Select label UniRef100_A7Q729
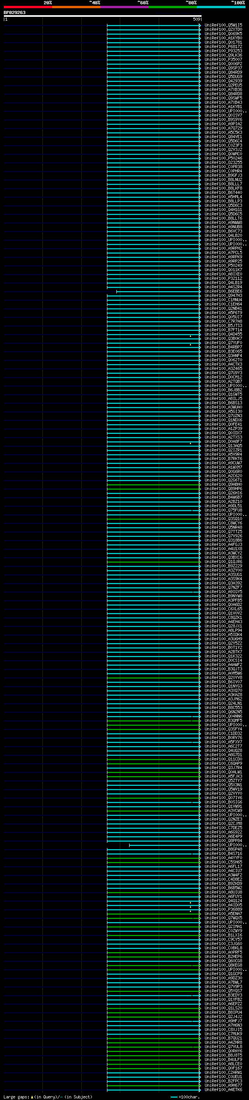The image size is (249, 1100). click(x=223, y=128)
